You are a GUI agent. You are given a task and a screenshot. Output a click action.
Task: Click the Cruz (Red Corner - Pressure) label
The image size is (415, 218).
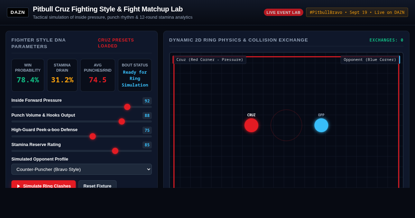pos(210,60)
